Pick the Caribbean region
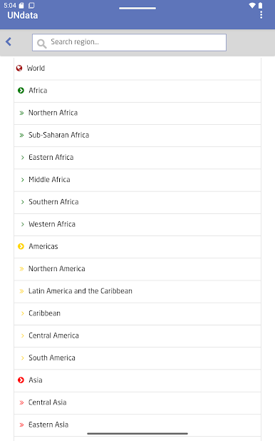The height and width of the screenshot is (441, 275). 137,313
